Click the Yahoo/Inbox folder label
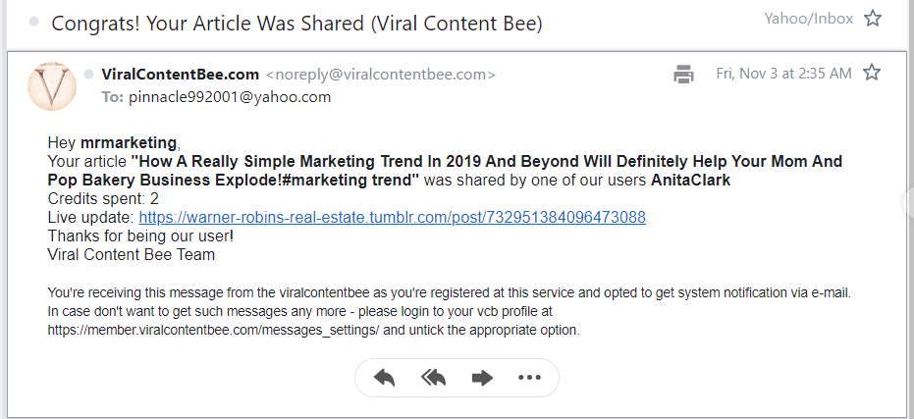Image resolution: width=914 pixels, height=419 pixels. 808,19
